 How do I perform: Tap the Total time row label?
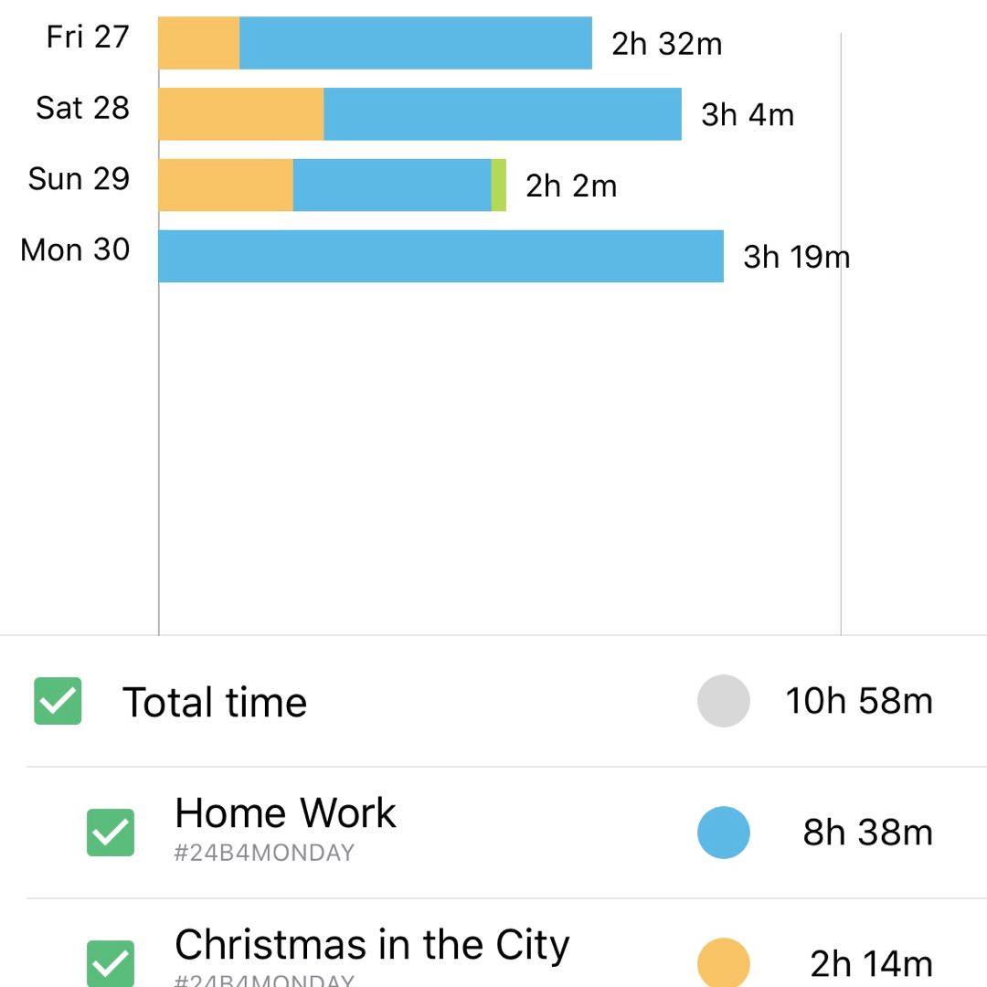coord(215,702)
